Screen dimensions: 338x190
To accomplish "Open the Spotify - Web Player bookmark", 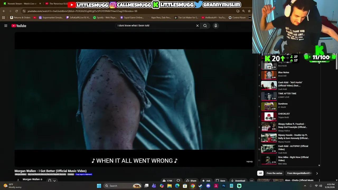I will tap(105, 17).
